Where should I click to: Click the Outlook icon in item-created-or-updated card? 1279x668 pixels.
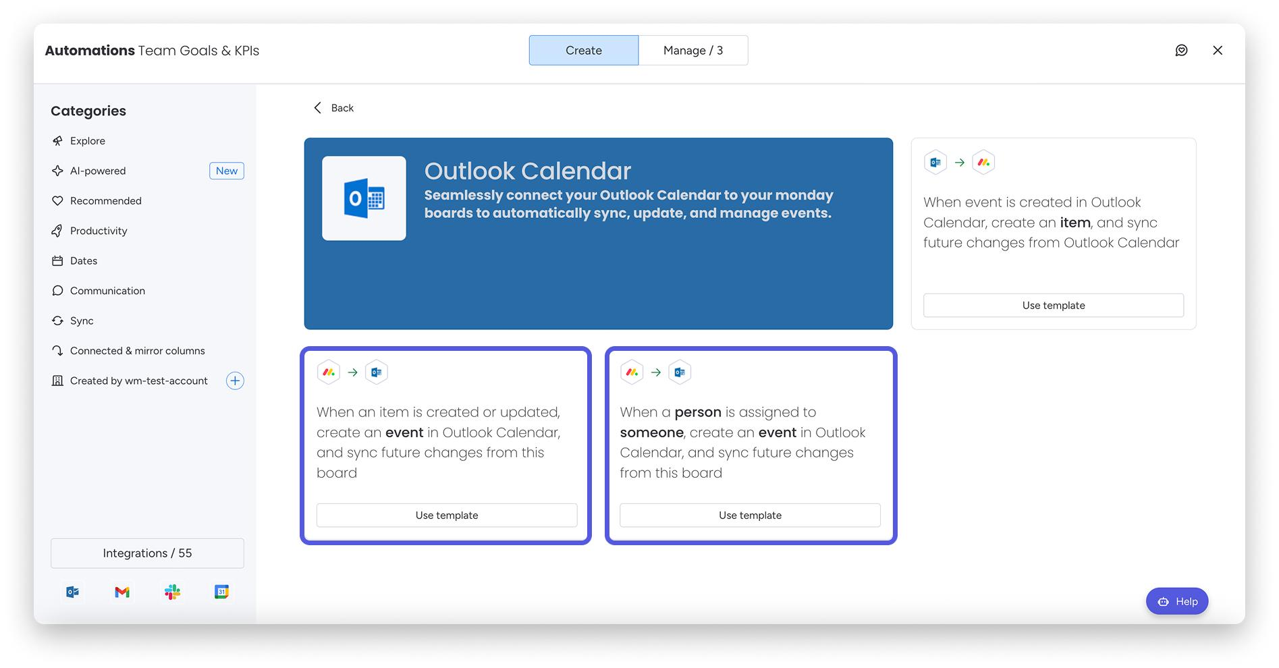[x=377, y=372]
